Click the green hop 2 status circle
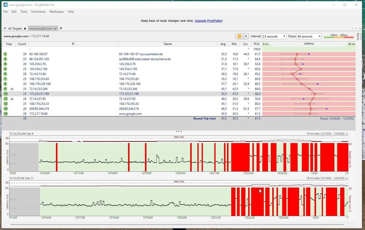This screenshot has height=230, width=365. (x=5, y=54)
